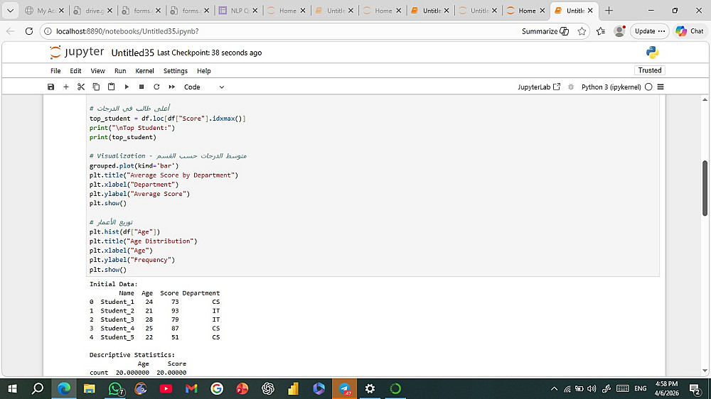Click the code line plt.hist(df["Age"])
Viewport: 711px width, 399px height.
pos(124,231)
